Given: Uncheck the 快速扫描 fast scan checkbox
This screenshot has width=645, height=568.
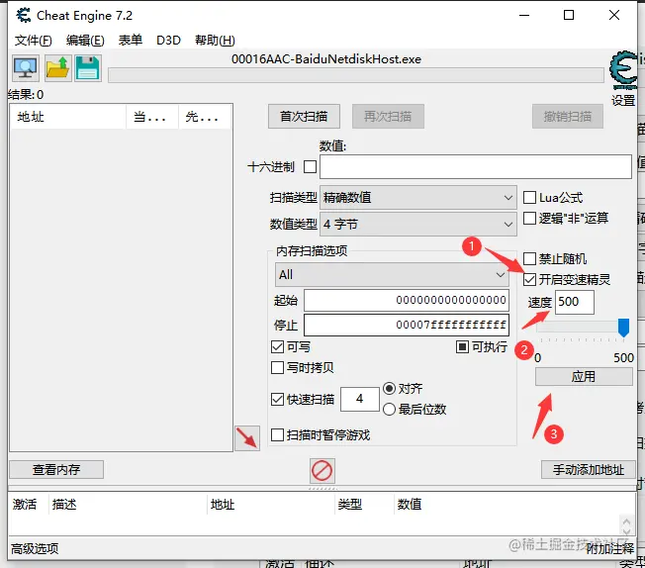Looking at the screenshot, I should (277, 399).
